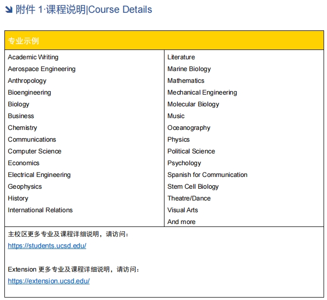Select the Theatre/Dance entry

pos(189,199)
